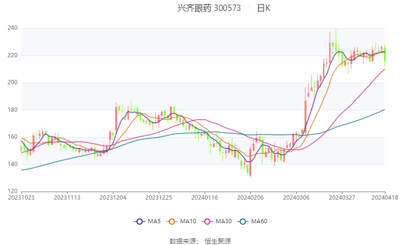Click the 20240116 x-axis date
Image resolution: width=401 pixels, height=245 pixels.
[x=205, y=197]
